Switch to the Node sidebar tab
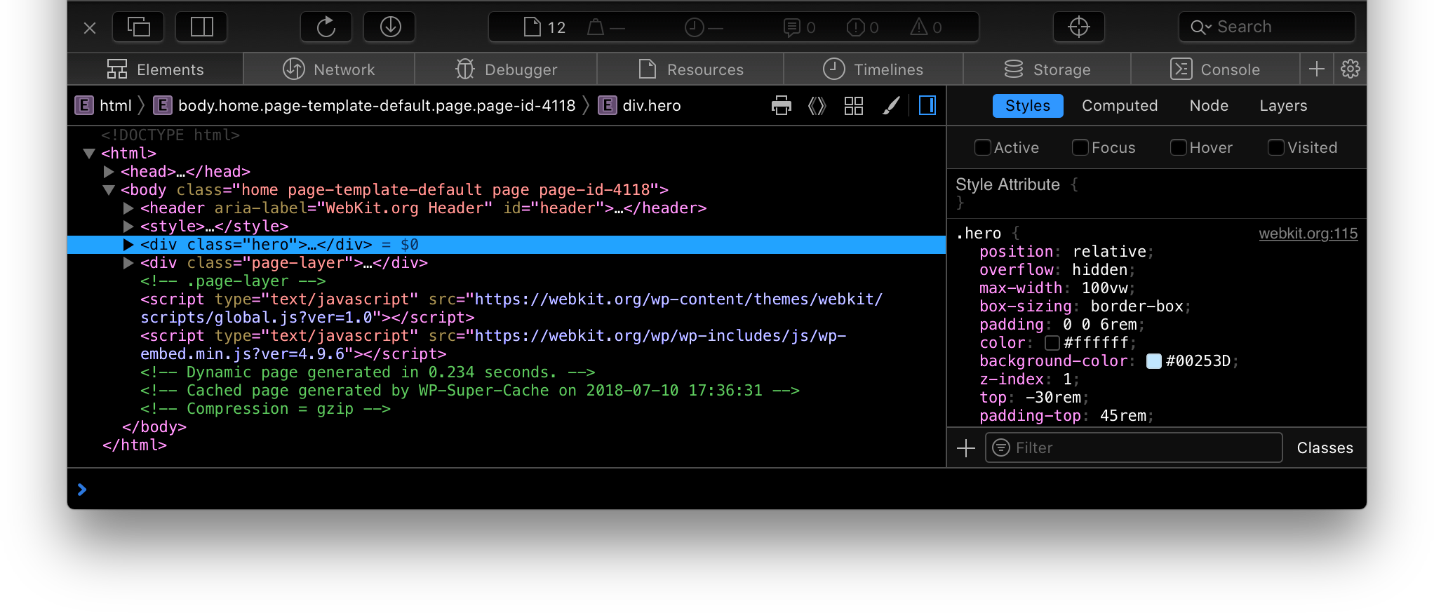Screen dimensions: 1434x613 pos(1209,106)
